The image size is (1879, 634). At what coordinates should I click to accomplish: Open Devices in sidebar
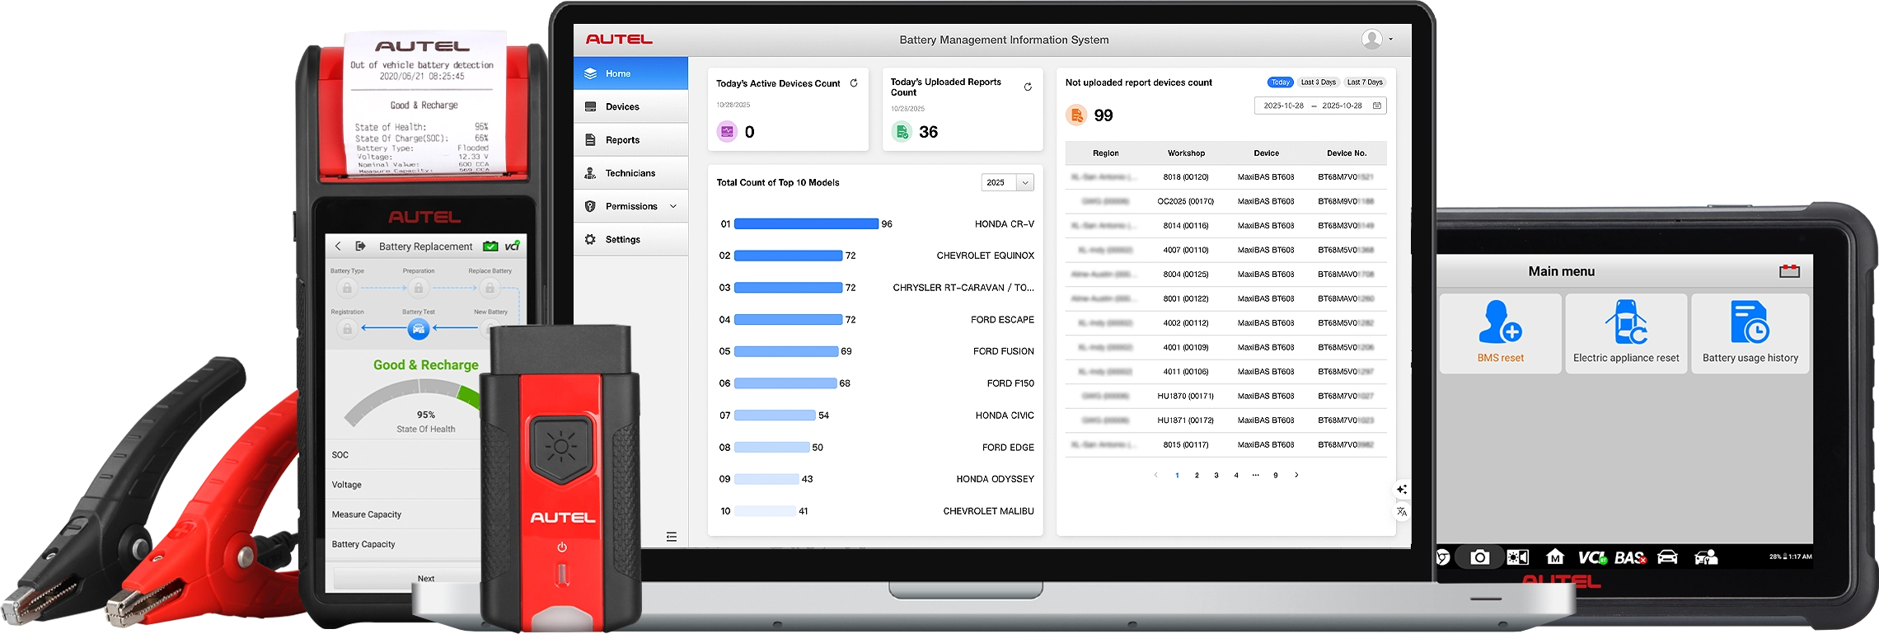coord(622,106)
